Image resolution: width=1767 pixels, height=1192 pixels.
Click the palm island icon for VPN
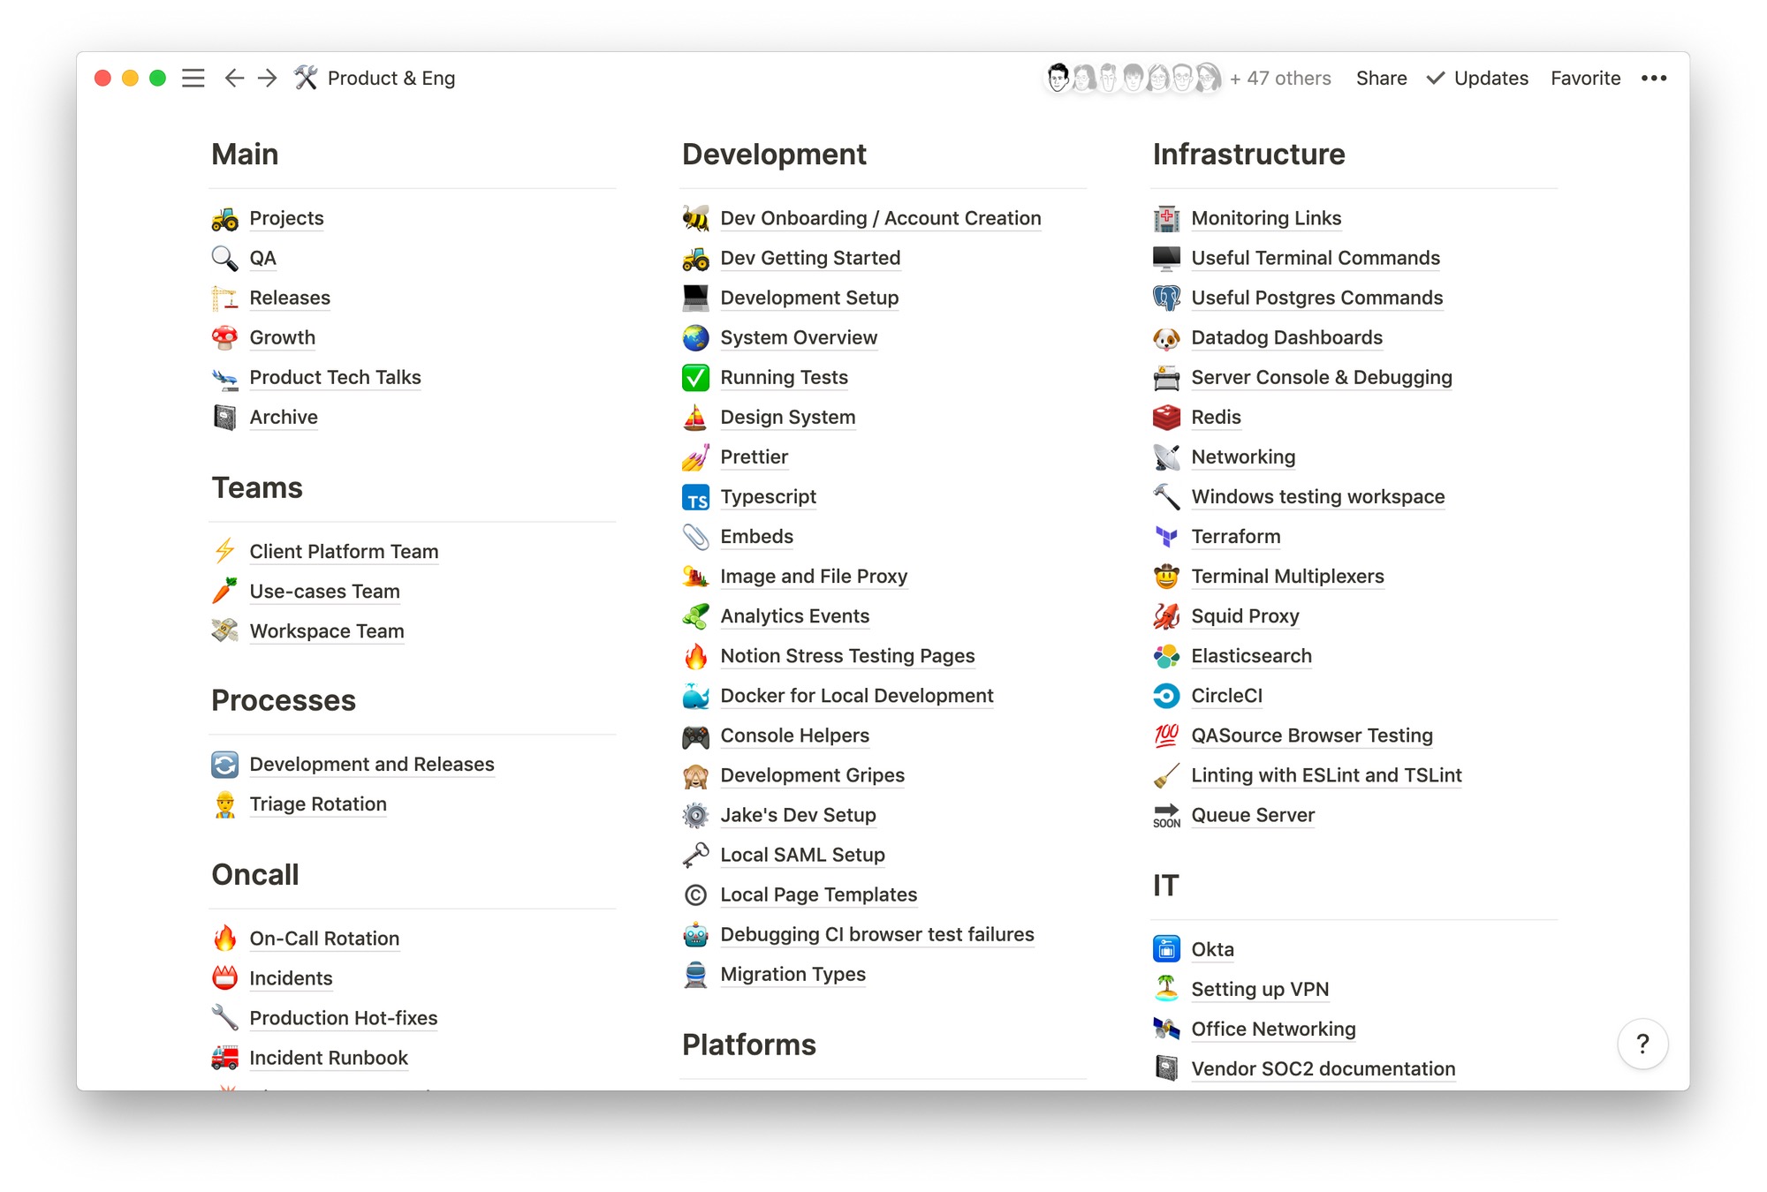coord(1167,989)
